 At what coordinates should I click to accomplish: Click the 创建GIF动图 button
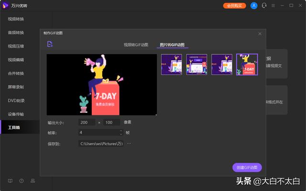[247, 168]
